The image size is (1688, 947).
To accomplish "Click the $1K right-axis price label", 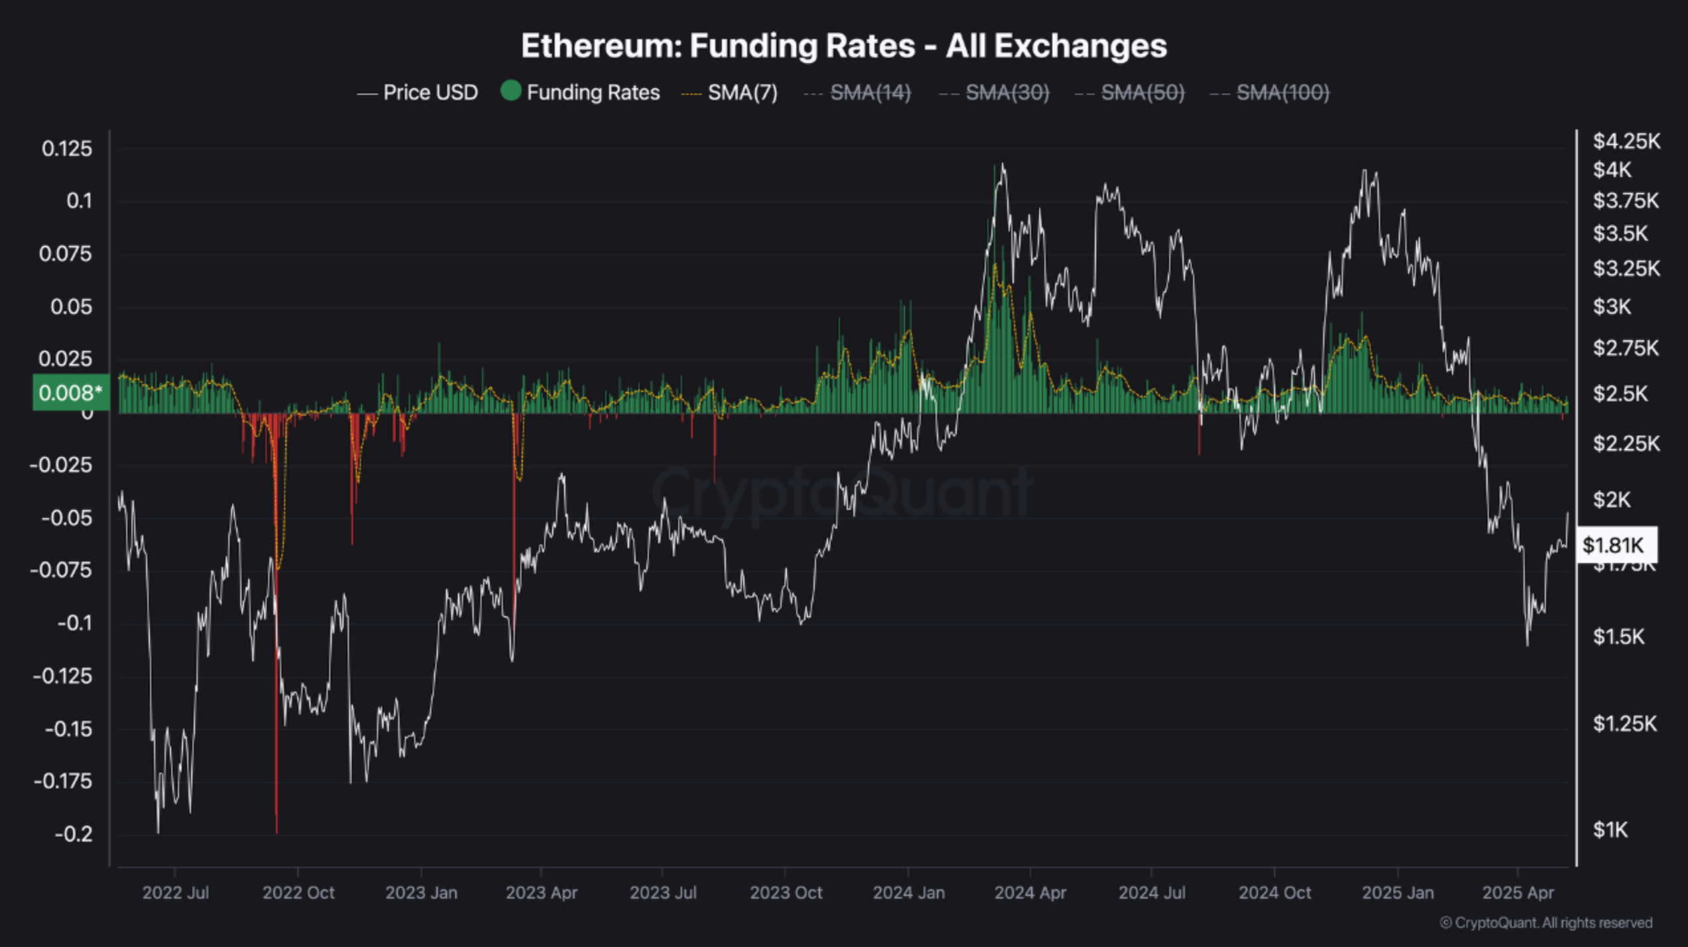I will (1610, 830).
